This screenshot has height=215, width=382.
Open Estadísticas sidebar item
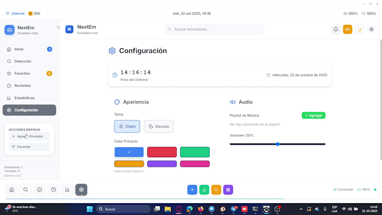[29, 98]
